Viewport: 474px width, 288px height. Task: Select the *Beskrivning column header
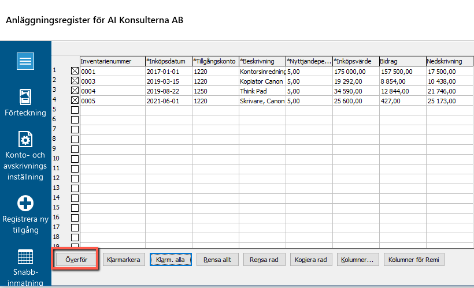tap(262, 61)
